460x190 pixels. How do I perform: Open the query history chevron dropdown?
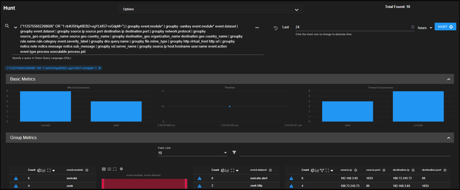tap(16, 27)
